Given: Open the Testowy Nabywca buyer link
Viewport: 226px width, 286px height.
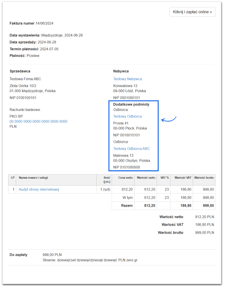Looking at the screenshot, I should pos(128,79).
